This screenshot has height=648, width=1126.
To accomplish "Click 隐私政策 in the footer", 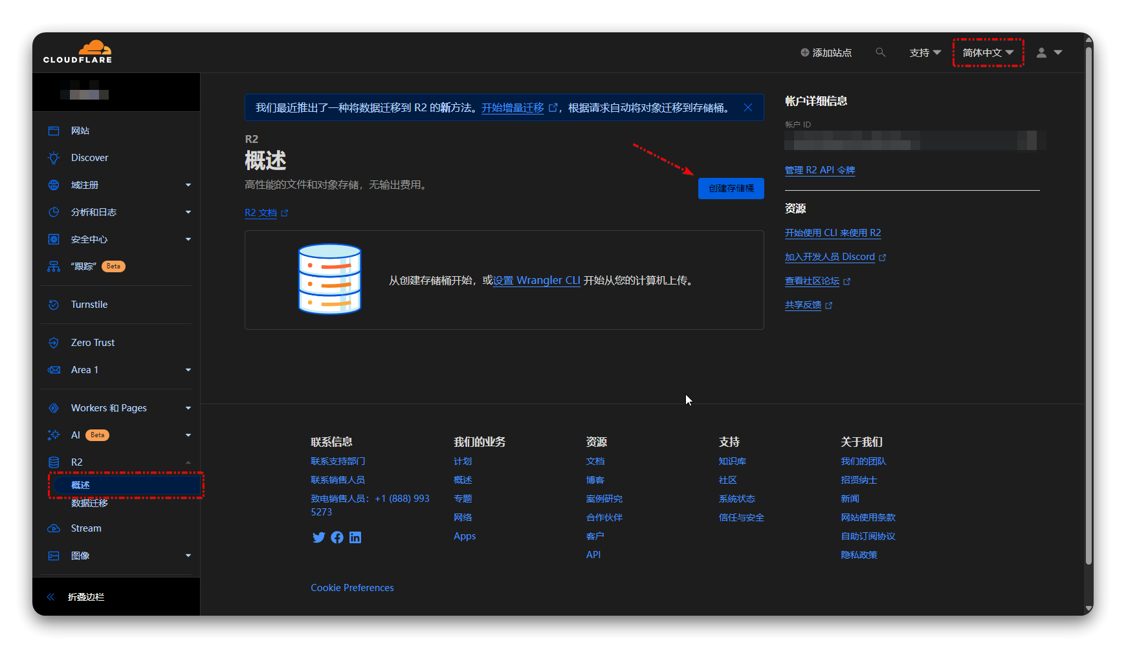I will point(859,555).
